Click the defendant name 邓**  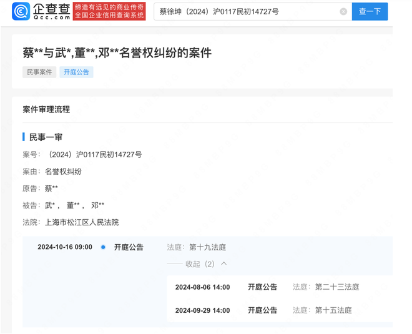tap(97, 205)
